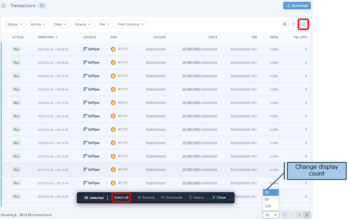Go to the home breadcrumb icon
This screenshot has height=219, width=348.
(x=3, y=6)
